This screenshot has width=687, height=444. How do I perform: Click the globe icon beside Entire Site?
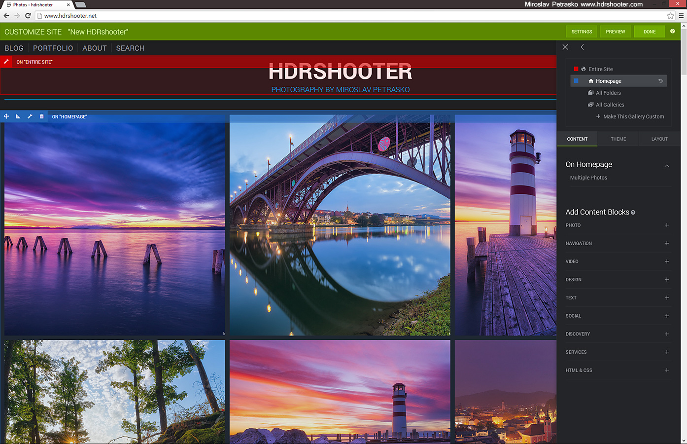(584, 69)
